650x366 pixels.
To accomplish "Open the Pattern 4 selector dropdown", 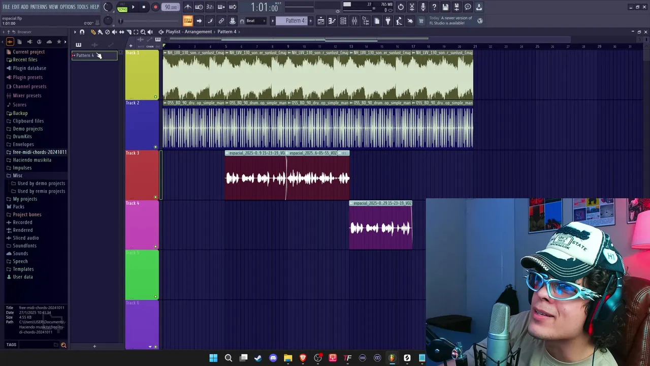I will [x=292, y=21].
